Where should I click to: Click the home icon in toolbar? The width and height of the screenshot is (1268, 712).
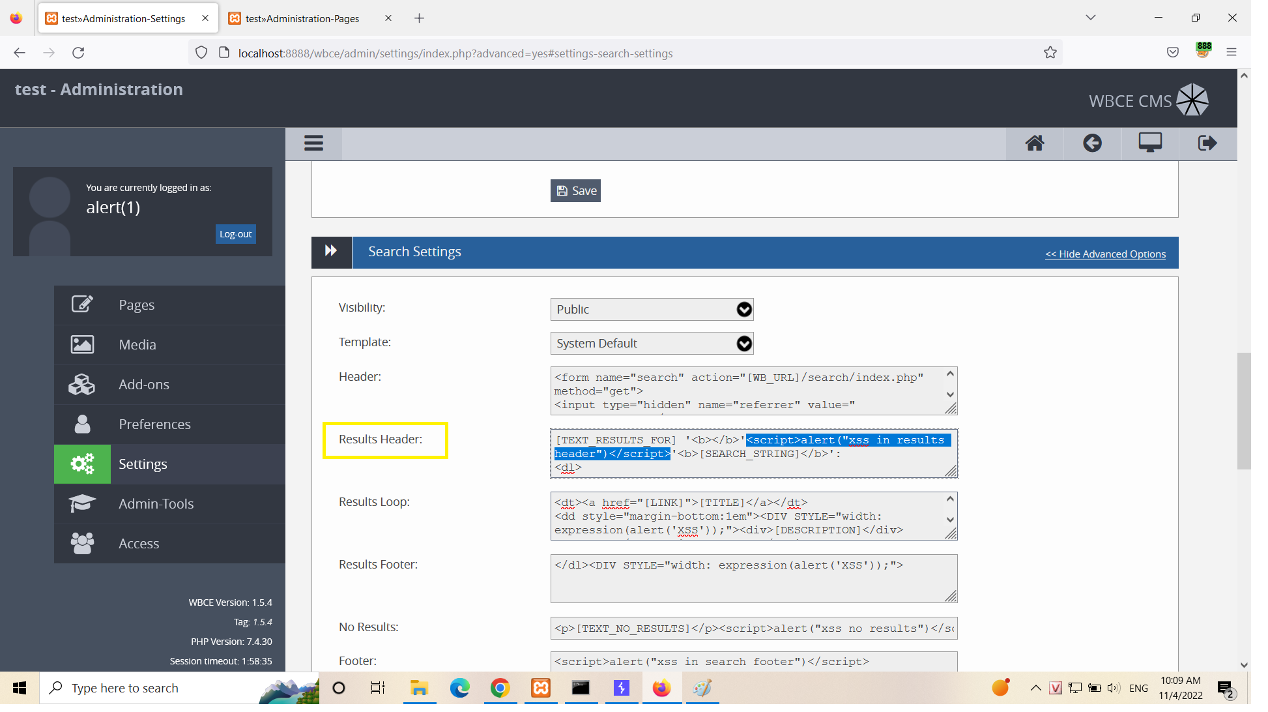1035,143
